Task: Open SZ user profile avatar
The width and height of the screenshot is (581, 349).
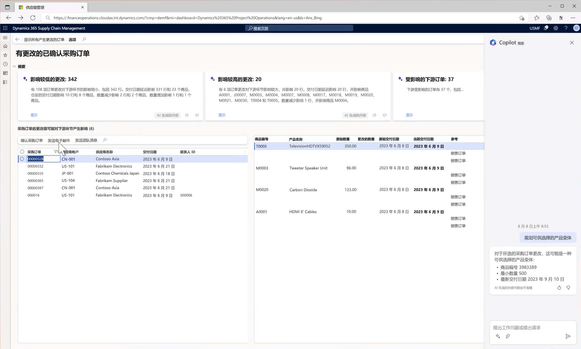Action: point(576,28)
